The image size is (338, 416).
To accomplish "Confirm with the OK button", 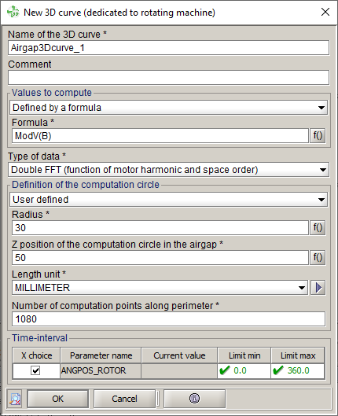I will click(58, 399).
